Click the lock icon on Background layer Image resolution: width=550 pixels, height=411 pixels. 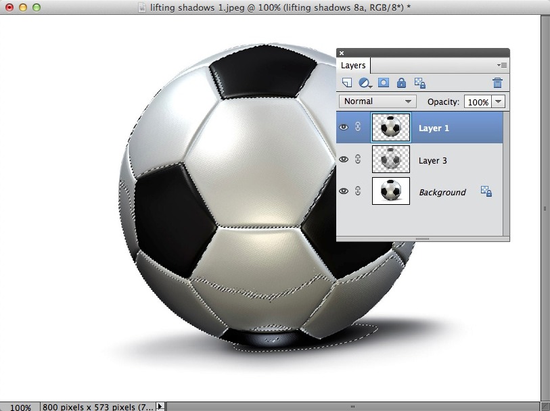[x=486, y=191]
